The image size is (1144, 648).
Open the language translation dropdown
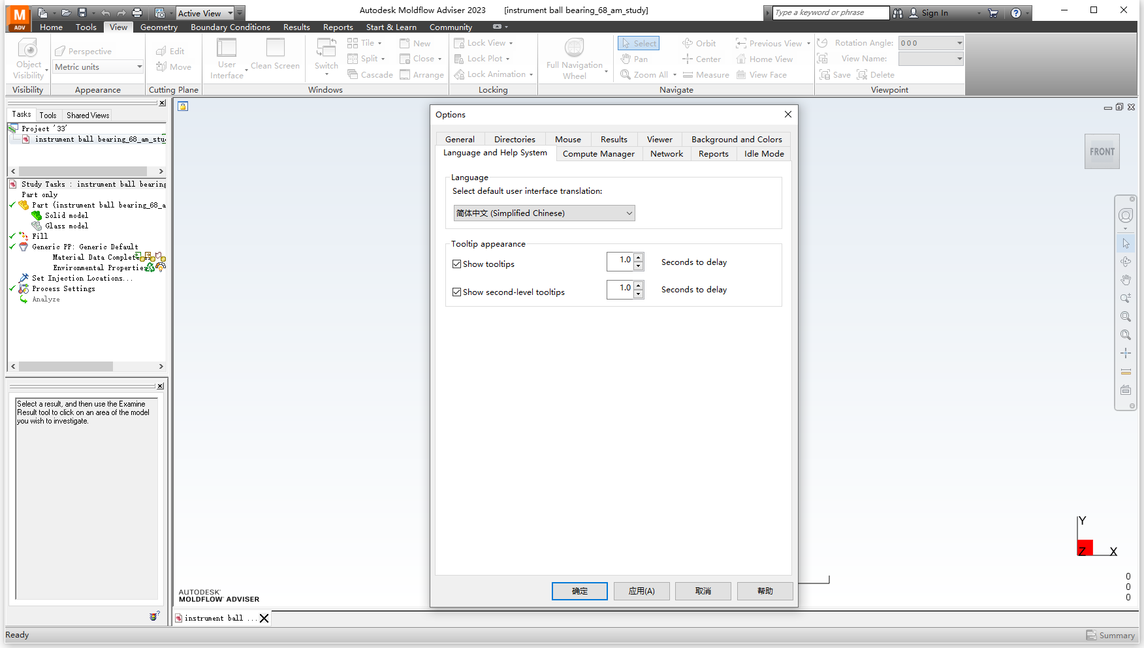click(544, 213)
